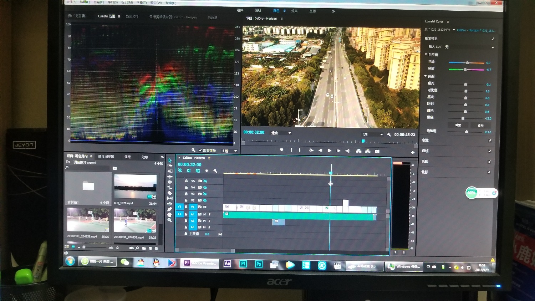Viewport: 535px width, 301px height.
Task: Toggle the clamp signal checkbox in scopes
Action: (x=200, y=150)
